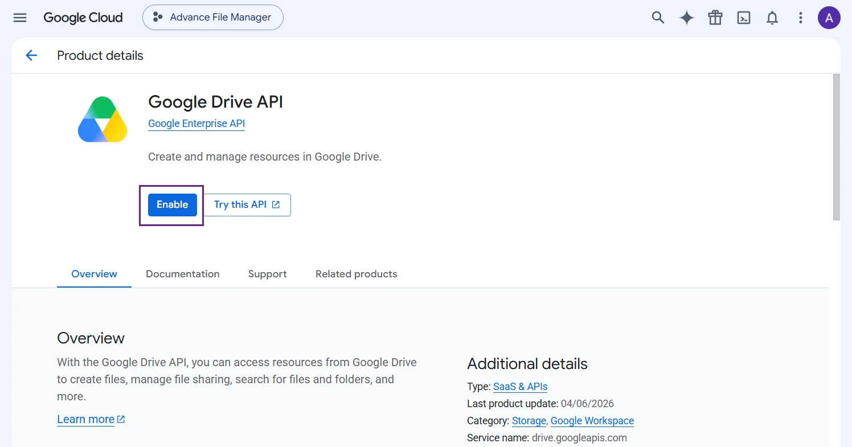Viewport: 852px width, 447px height.
Task: Click the Google Drive API title
Action: click(215, 102)
